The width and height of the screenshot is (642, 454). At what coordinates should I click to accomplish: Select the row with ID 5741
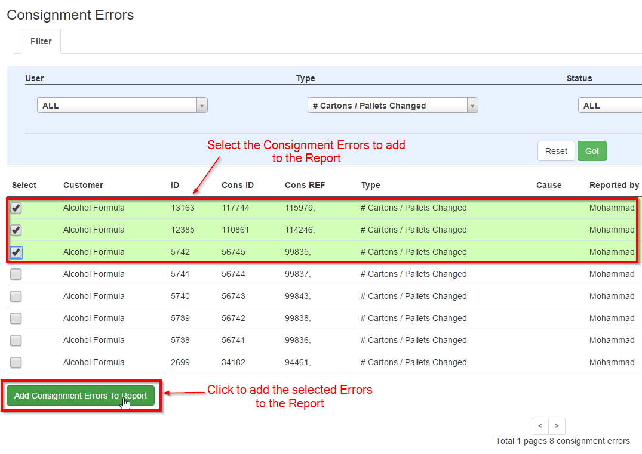coord(16,274)
